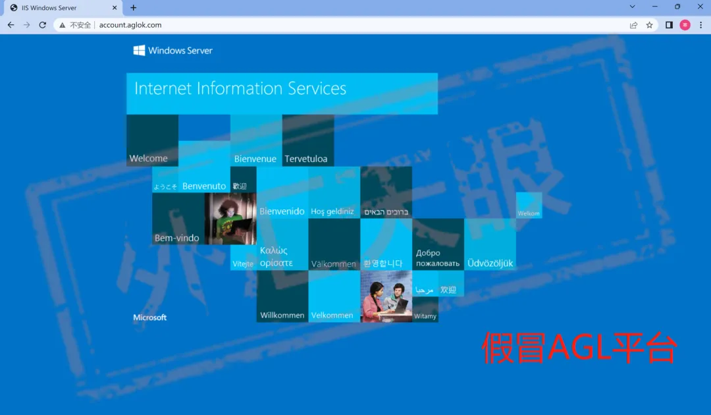This screenshot has height=415, width=711.
Task: Click the Internet Information Services banner
Action: pyautogui.click(x=282, y=94)
